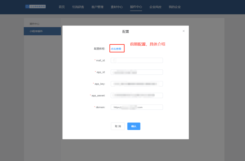This screenshot has height=161, width=245.
Task: Click into the app_key field
Action: (x=137, y=84)
